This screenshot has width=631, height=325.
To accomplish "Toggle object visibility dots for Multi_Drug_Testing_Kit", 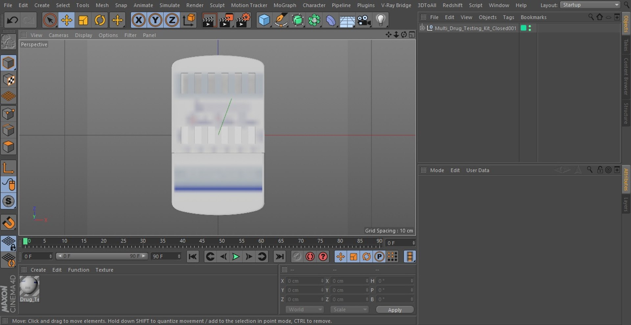I will [530, 28].
